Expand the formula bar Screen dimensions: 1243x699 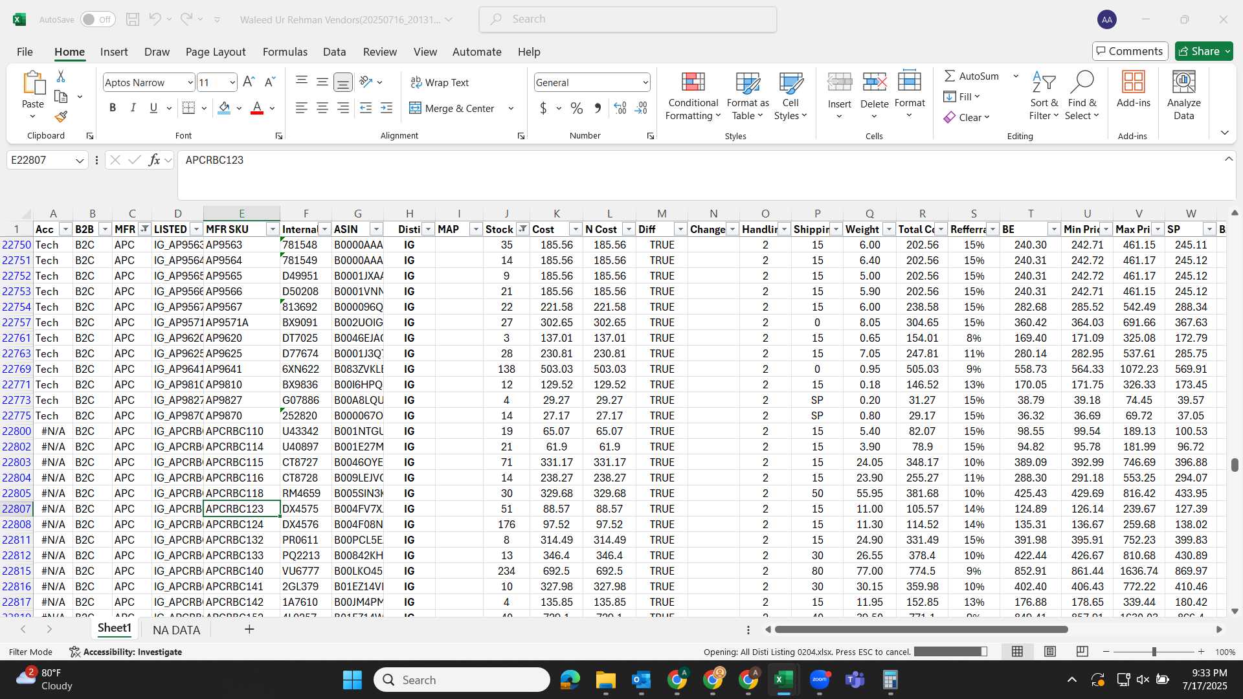(x=1228, y=159)
